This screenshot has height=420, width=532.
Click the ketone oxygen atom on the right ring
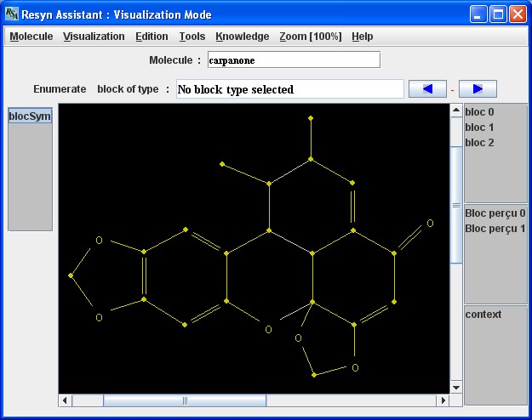(x=430, y=223)
